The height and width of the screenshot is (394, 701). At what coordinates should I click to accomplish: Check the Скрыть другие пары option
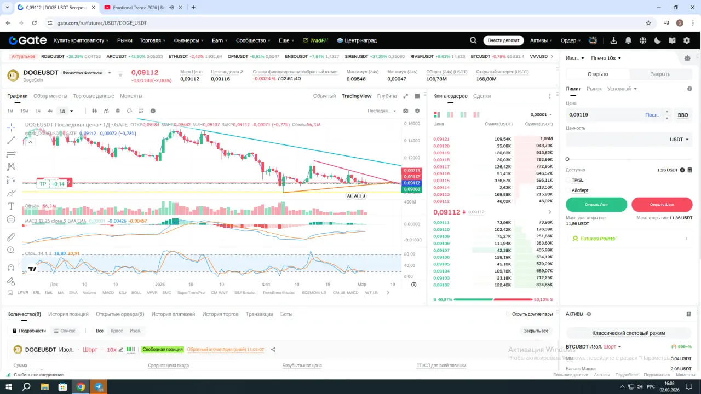click(508, 314)
